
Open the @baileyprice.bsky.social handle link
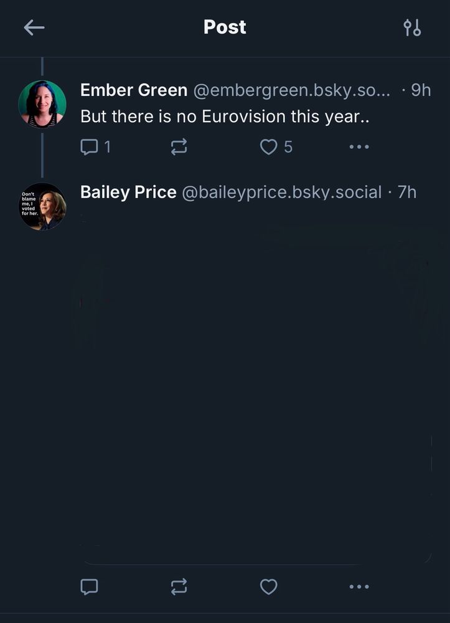[282, 193]
